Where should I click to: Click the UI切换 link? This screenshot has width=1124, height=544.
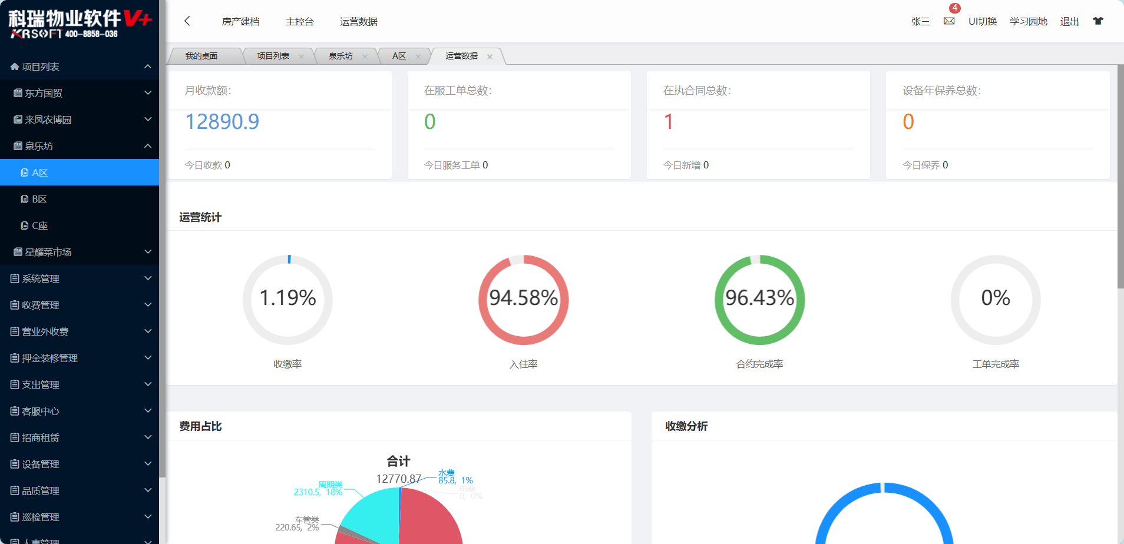coord(983,22)
